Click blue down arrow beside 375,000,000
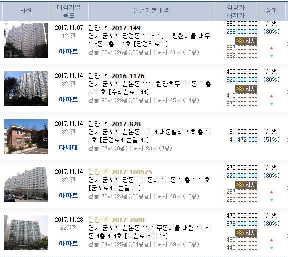The height and width of the screenshot is (257, 288). [x=272, y=104]
